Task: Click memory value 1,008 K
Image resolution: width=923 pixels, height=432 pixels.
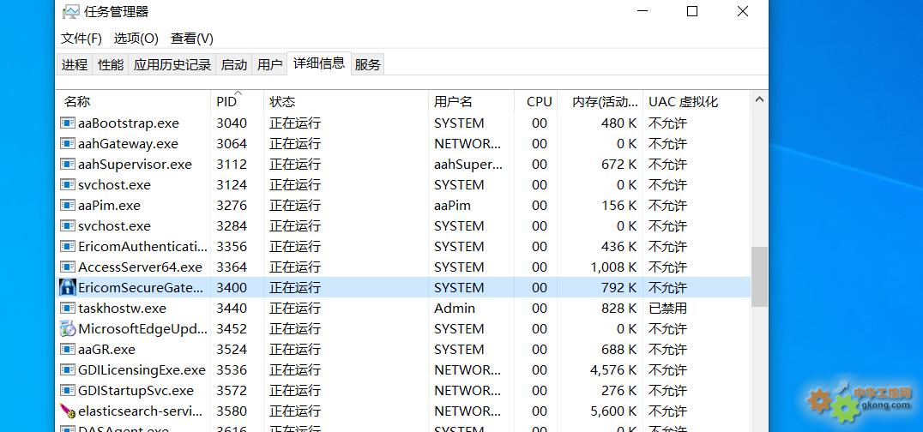Action: point(614,267)
